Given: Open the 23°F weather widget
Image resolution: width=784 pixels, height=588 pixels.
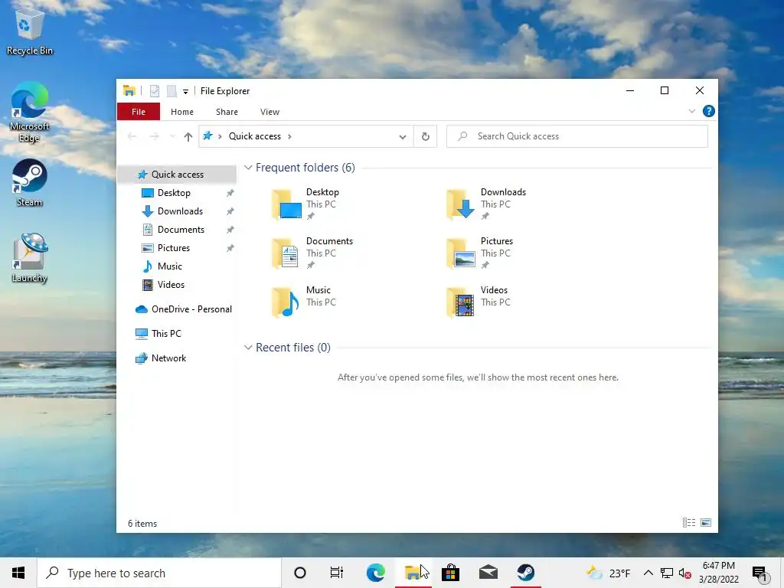Looking at the screenshot, I should click(x=608, y=573).
